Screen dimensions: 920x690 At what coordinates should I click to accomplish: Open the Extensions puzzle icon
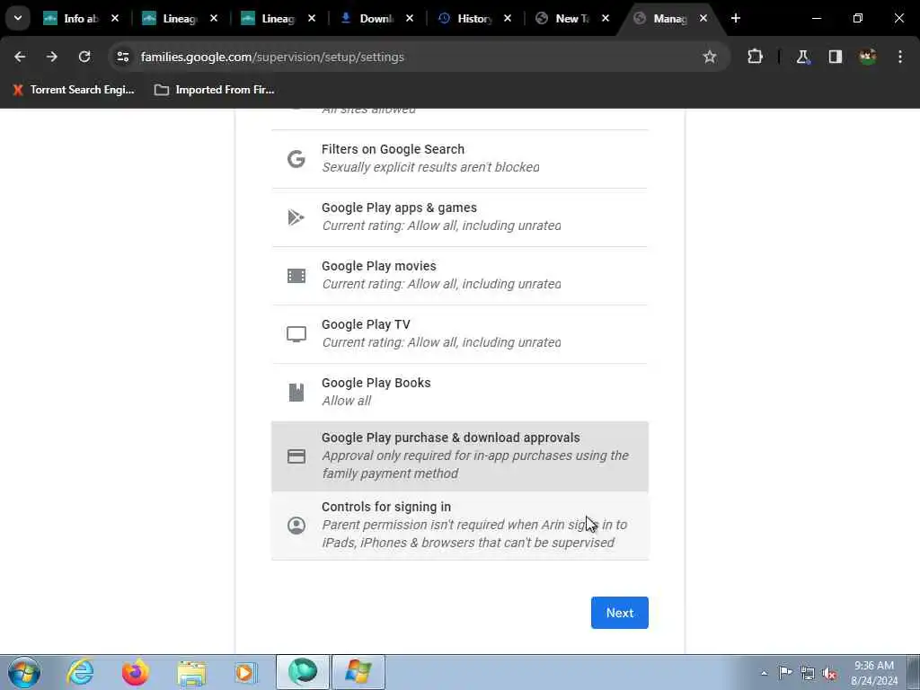click(755, 57)
